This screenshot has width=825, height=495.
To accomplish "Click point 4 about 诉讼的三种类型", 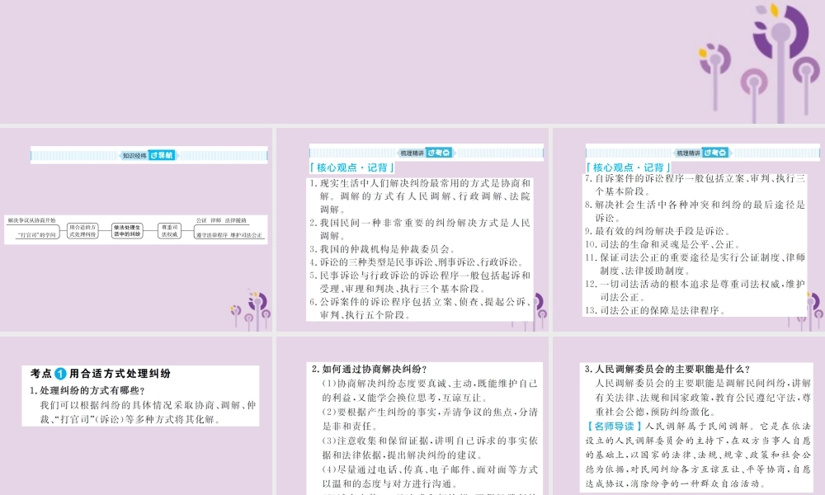I will [x=417, y=262].
